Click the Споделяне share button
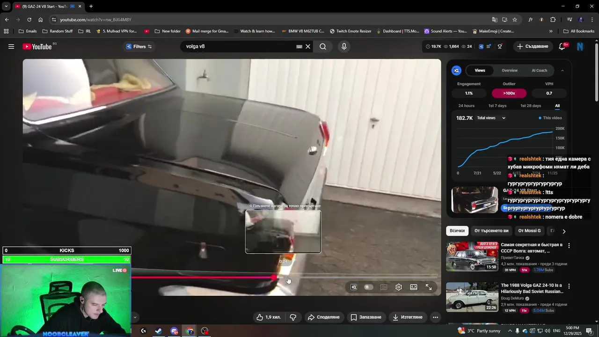 point(323,317)
